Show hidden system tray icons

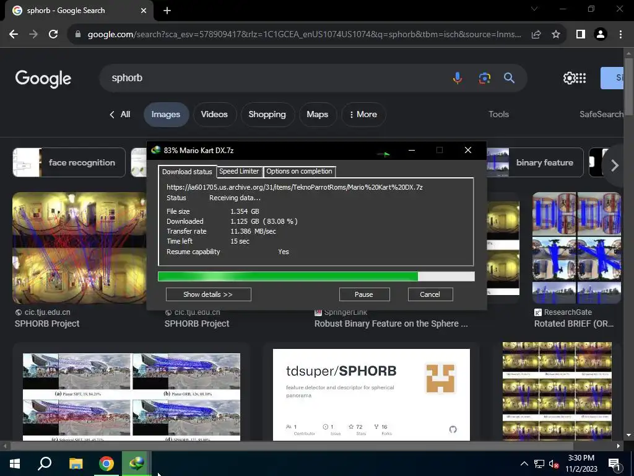(524, 464)
